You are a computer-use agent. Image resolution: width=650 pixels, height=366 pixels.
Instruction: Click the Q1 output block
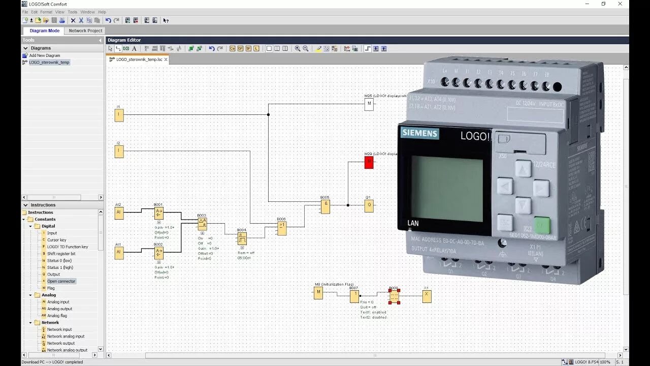click(x=369, y=205)
